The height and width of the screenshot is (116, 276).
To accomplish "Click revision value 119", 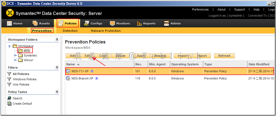I will click(138, 78).
